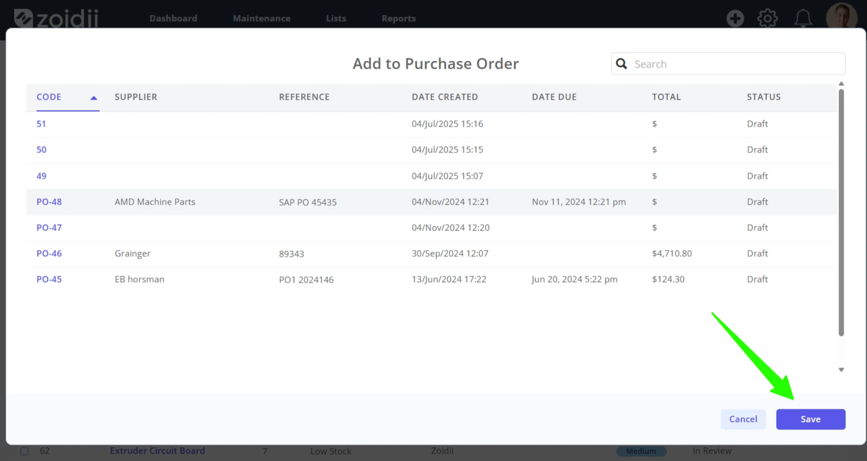Click the Grainger supplier cell
This screenshot has height=461, width=867.
pyautogui.click(x=132, y=253)
